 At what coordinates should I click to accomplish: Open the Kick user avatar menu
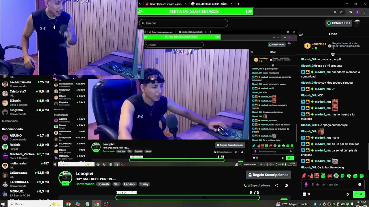pos(357,23)
